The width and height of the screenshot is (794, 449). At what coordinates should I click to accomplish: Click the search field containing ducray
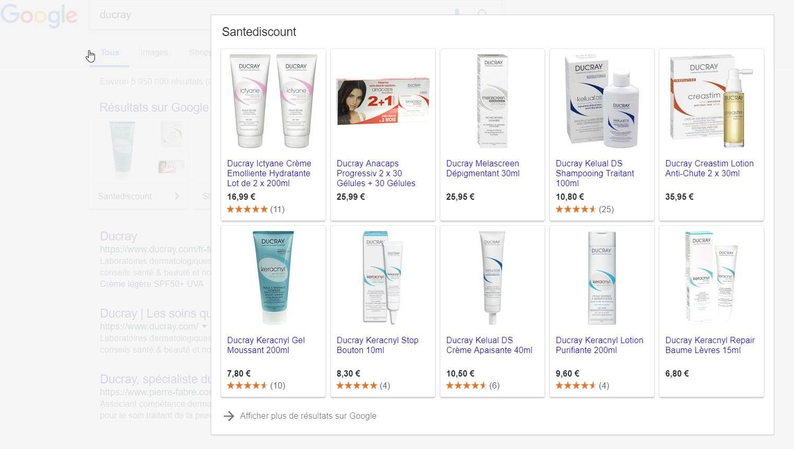tap(271, 15)
